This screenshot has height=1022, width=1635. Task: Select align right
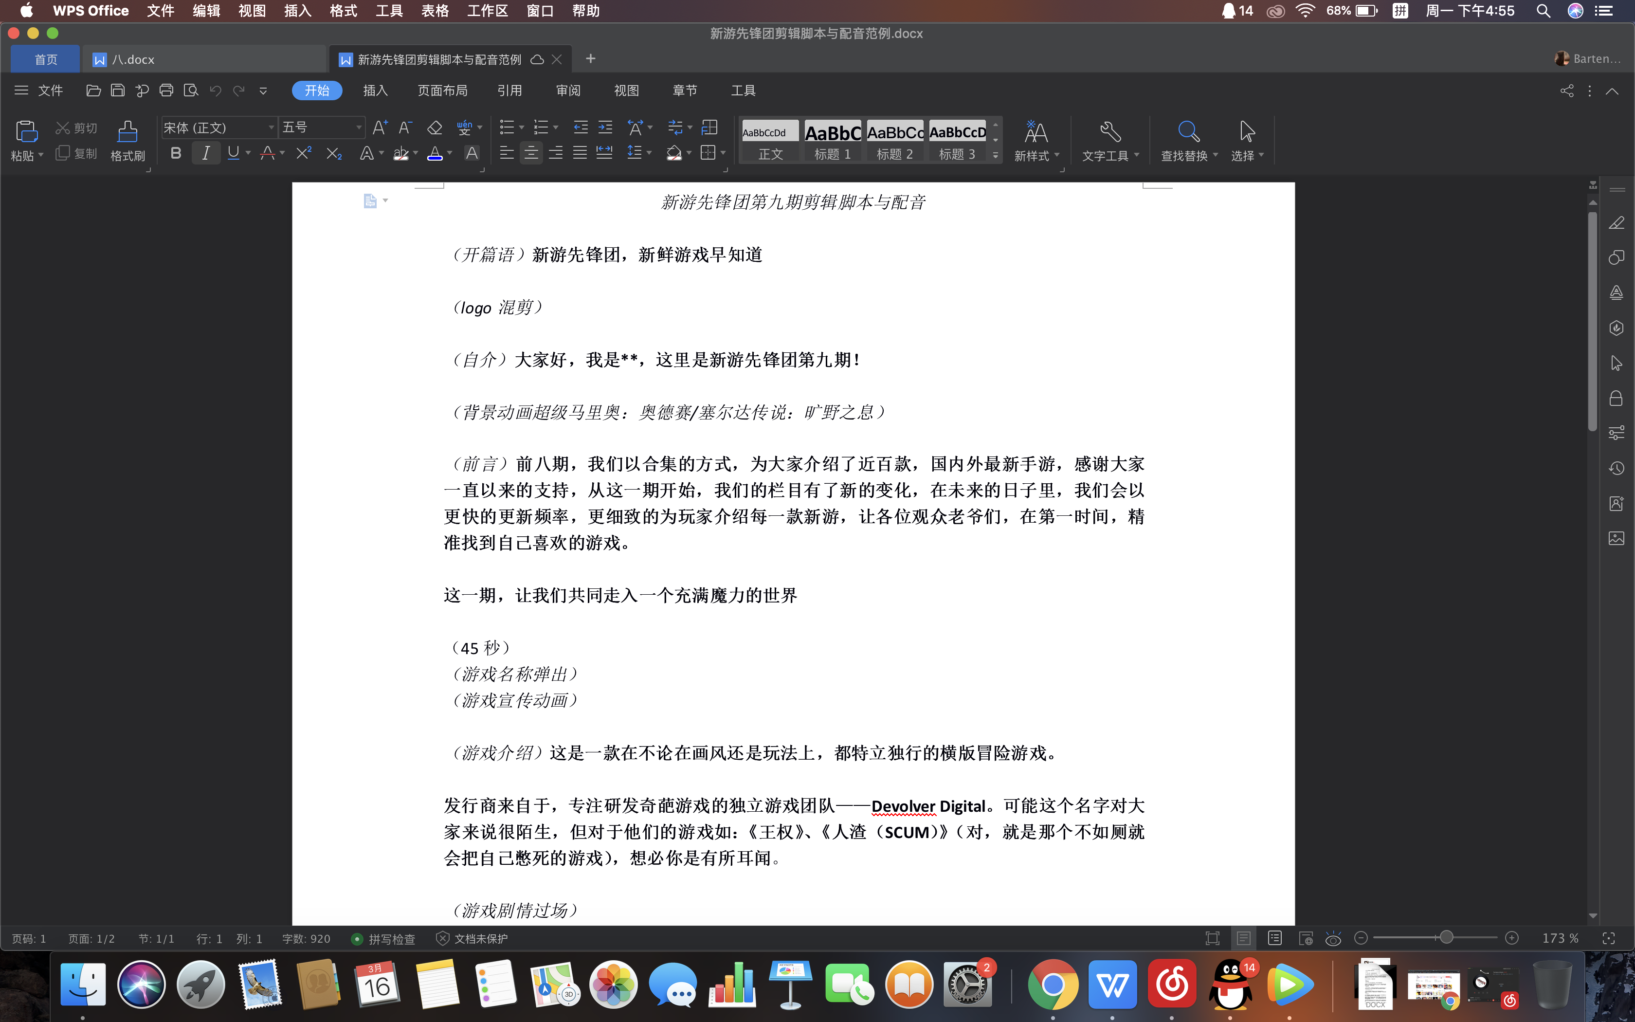tap(555, 153)
